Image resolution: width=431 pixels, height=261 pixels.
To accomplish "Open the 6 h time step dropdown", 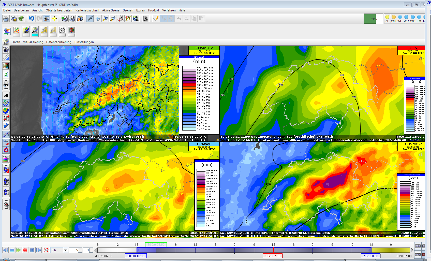I will tap(65, 250).
